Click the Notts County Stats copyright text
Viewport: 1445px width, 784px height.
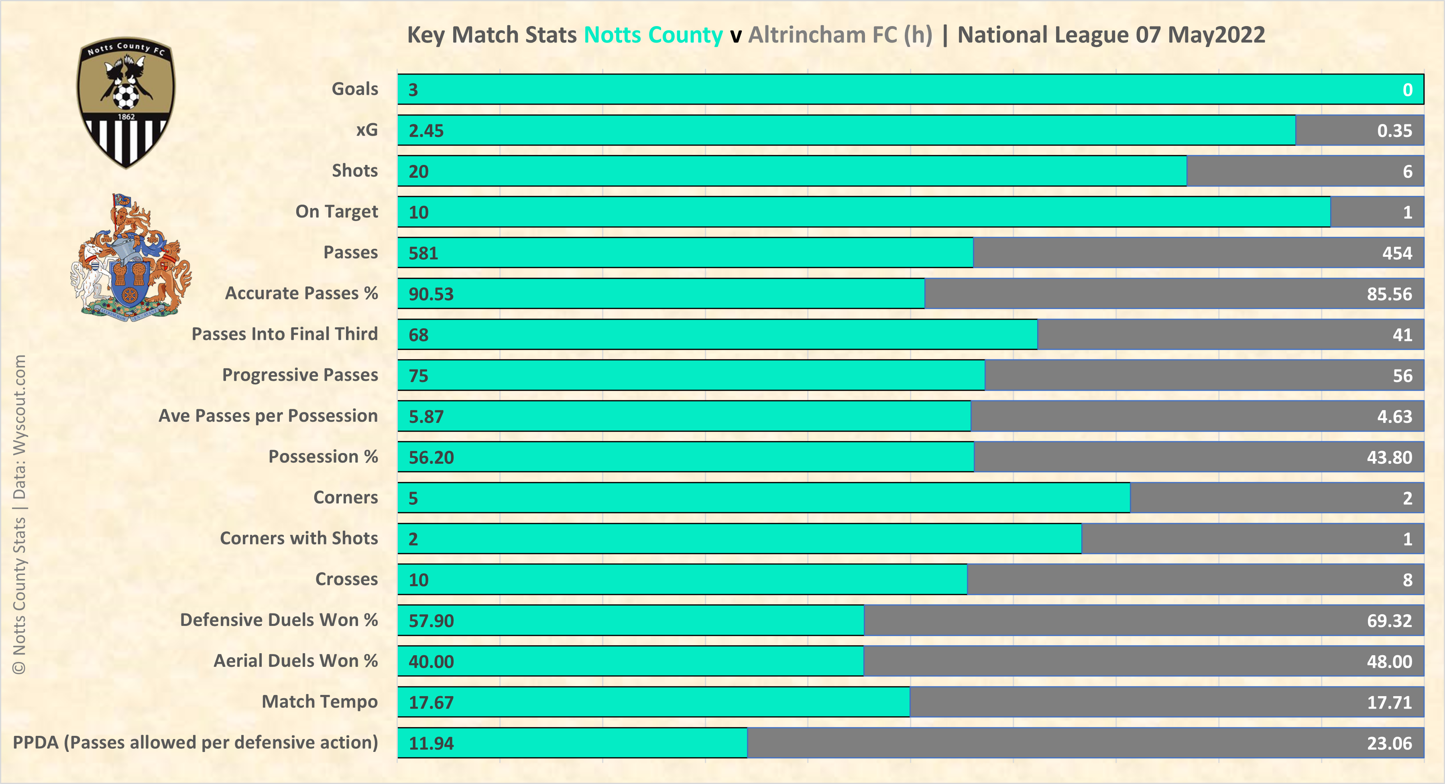(x=20, y=514)
